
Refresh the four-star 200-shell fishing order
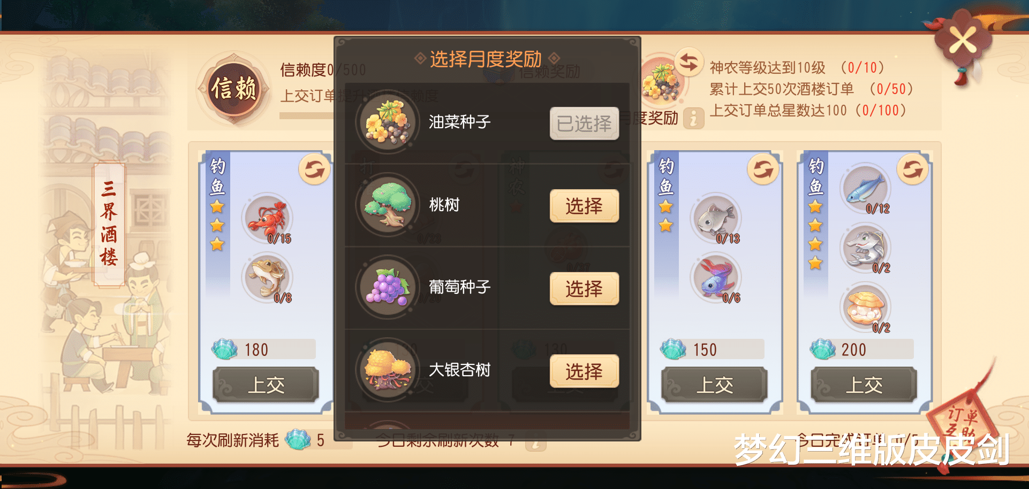click(912, 169)
